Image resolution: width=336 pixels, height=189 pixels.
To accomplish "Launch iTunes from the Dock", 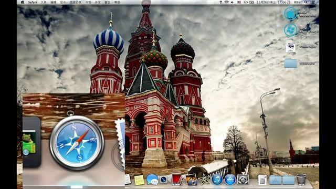I will (x=217, y=180).
